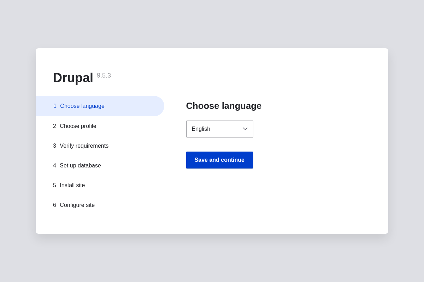Click the 9.5.3 version number

coord(104,75)
